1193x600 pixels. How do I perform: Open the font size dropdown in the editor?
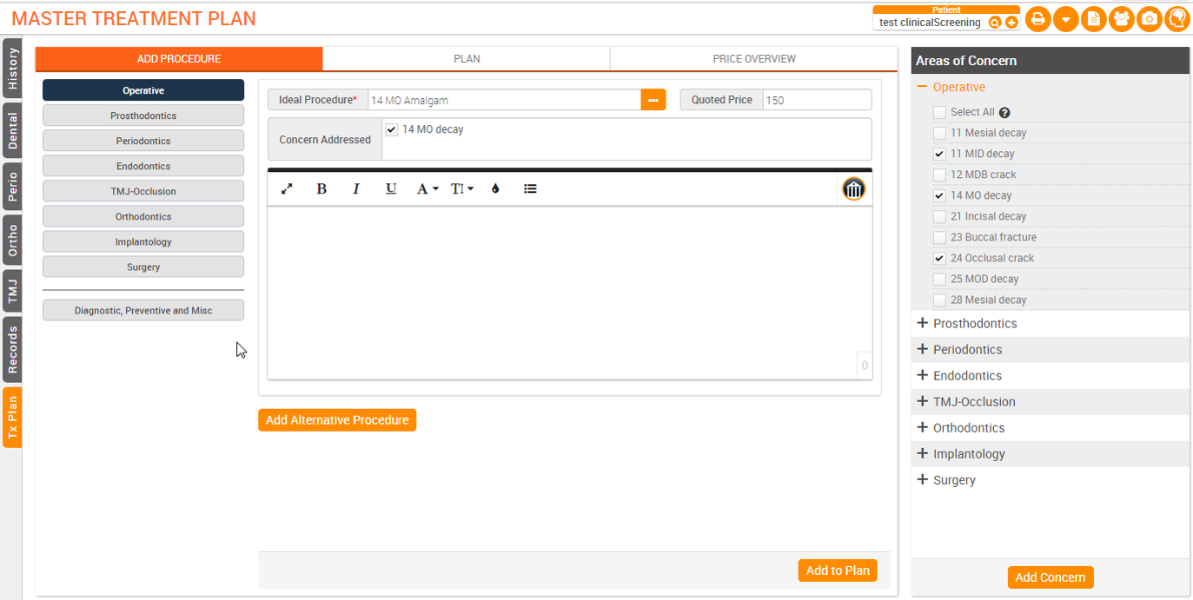(461, 188)
